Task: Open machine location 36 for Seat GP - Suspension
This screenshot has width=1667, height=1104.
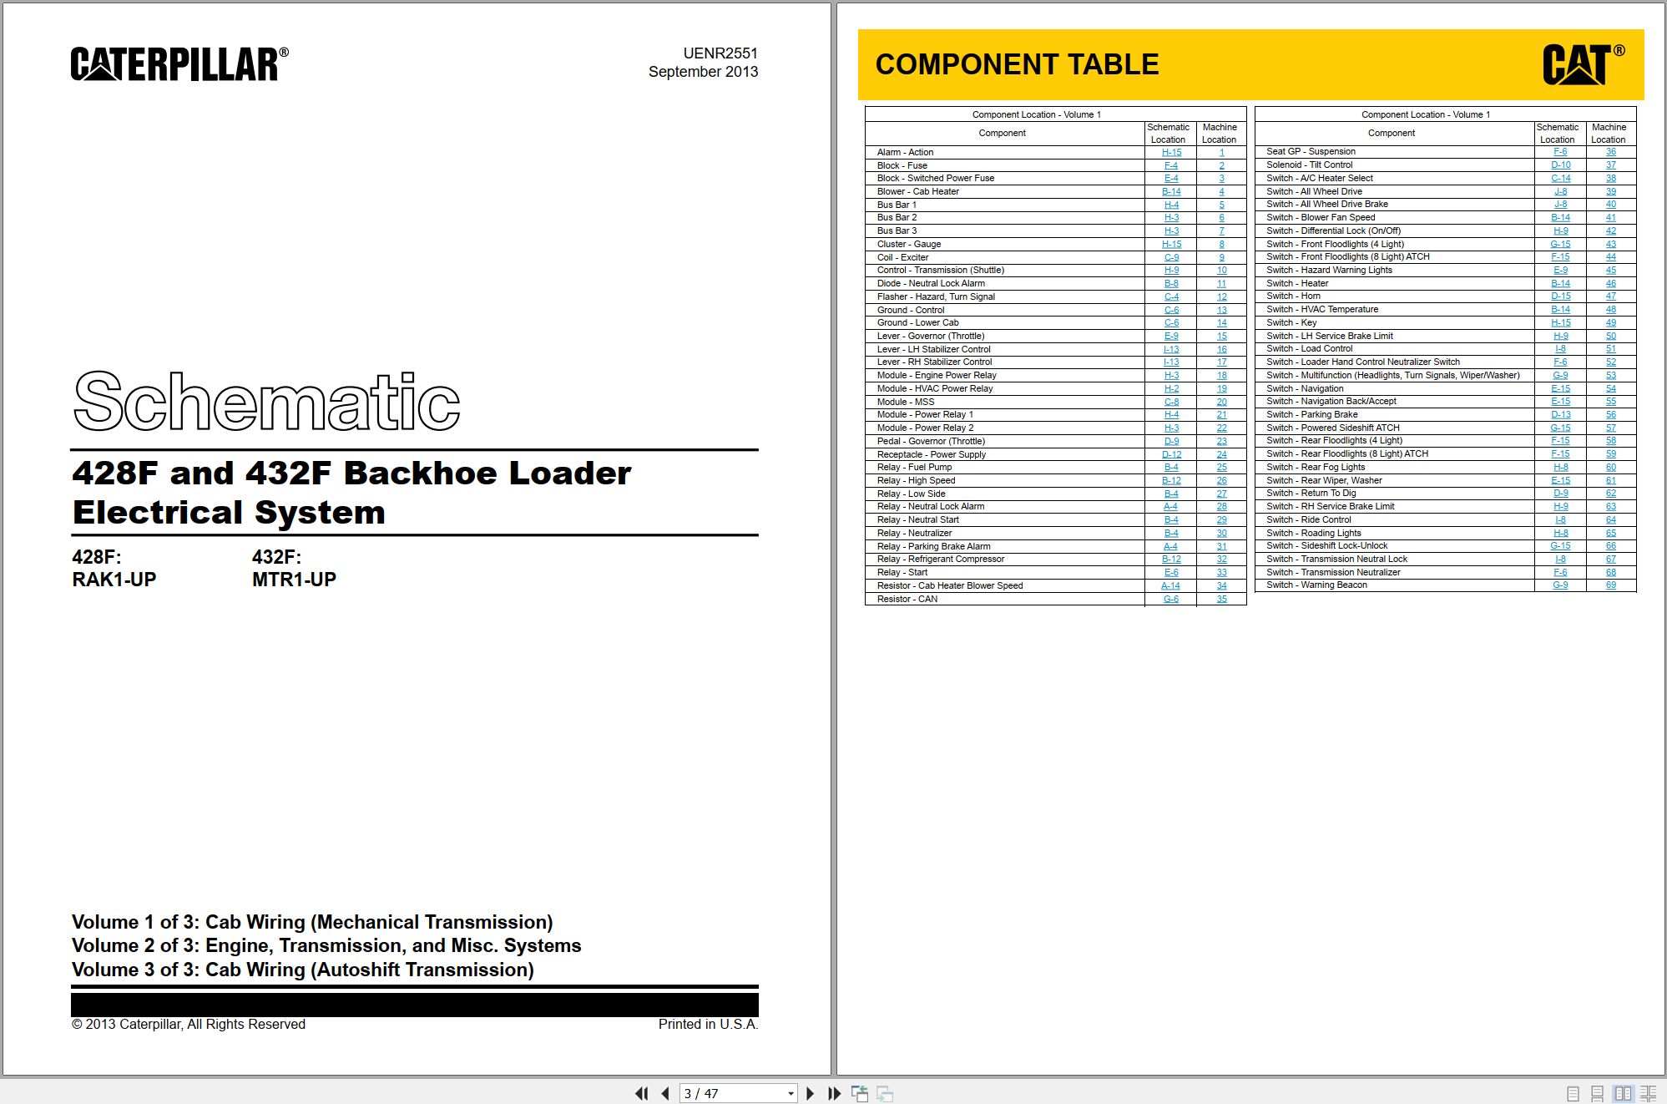Action: tap(1610, 151)
